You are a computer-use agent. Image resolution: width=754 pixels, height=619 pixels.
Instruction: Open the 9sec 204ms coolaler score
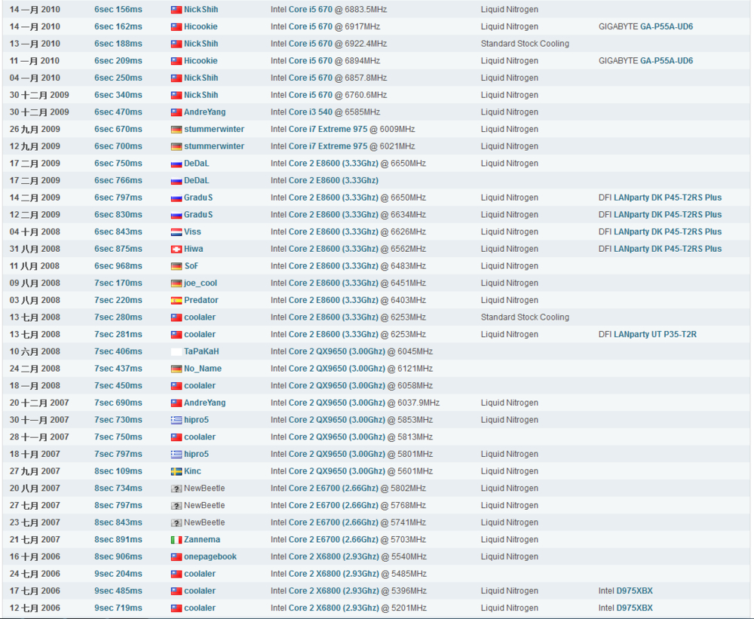click(118, 574)
